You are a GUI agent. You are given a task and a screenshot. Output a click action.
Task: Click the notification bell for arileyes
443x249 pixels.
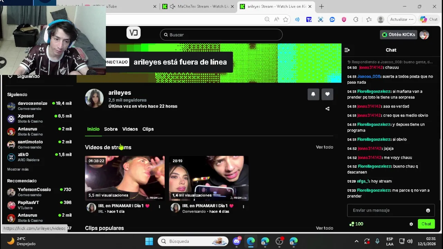click(313, 94)
